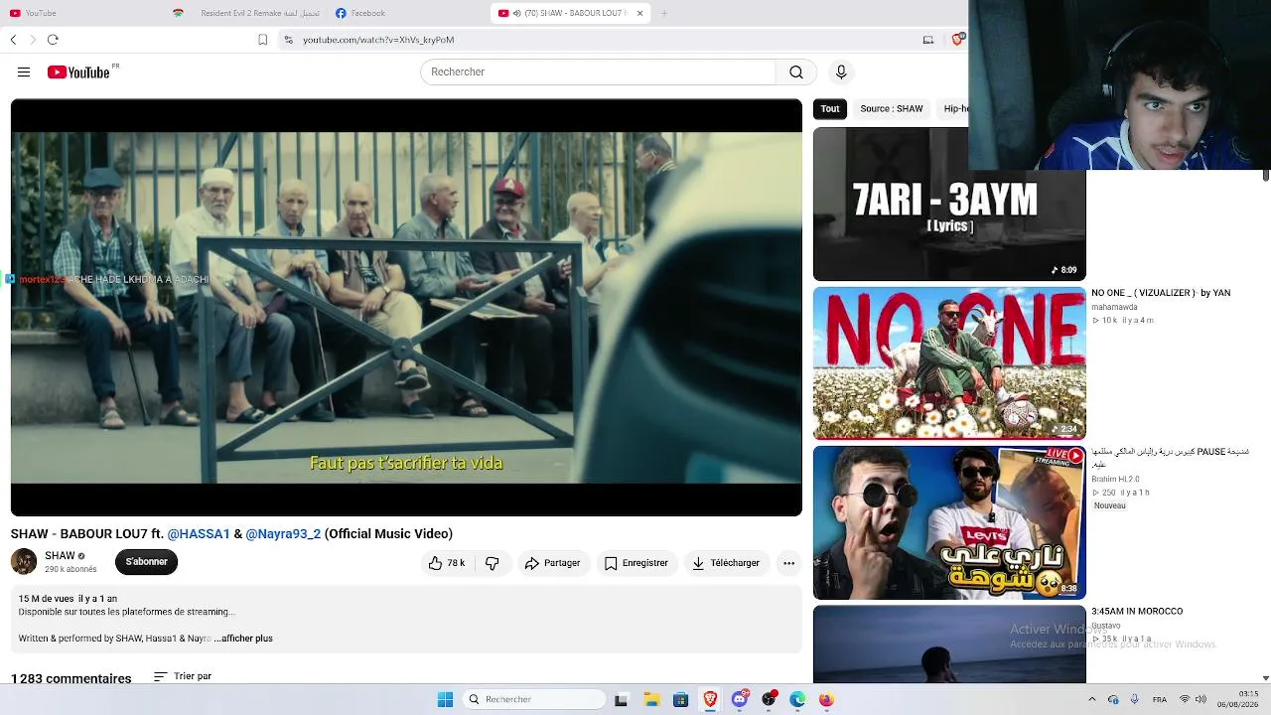Close the SHAW - BABOUR LOU7 tab
This screenshot has height=715, width=1271.
point(640,13)
